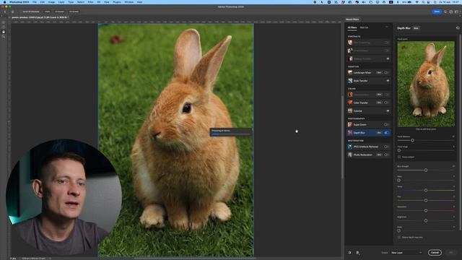The image size is (462, 260).
Task: Adjust the Focal distance slider handle
Action: tap(412, 140)
